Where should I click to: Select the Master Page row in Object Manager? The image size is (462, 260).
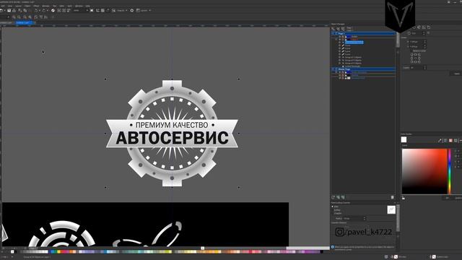point(364,69)
